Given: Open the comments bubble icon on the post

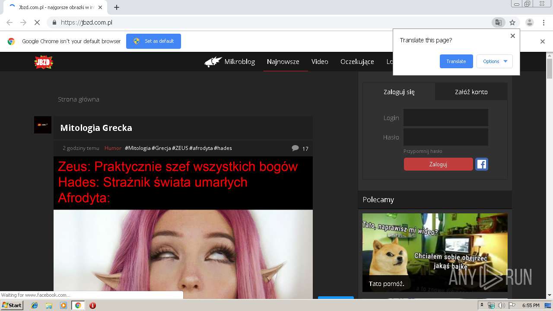Looking at the screenshot, I should click(295, 148).
